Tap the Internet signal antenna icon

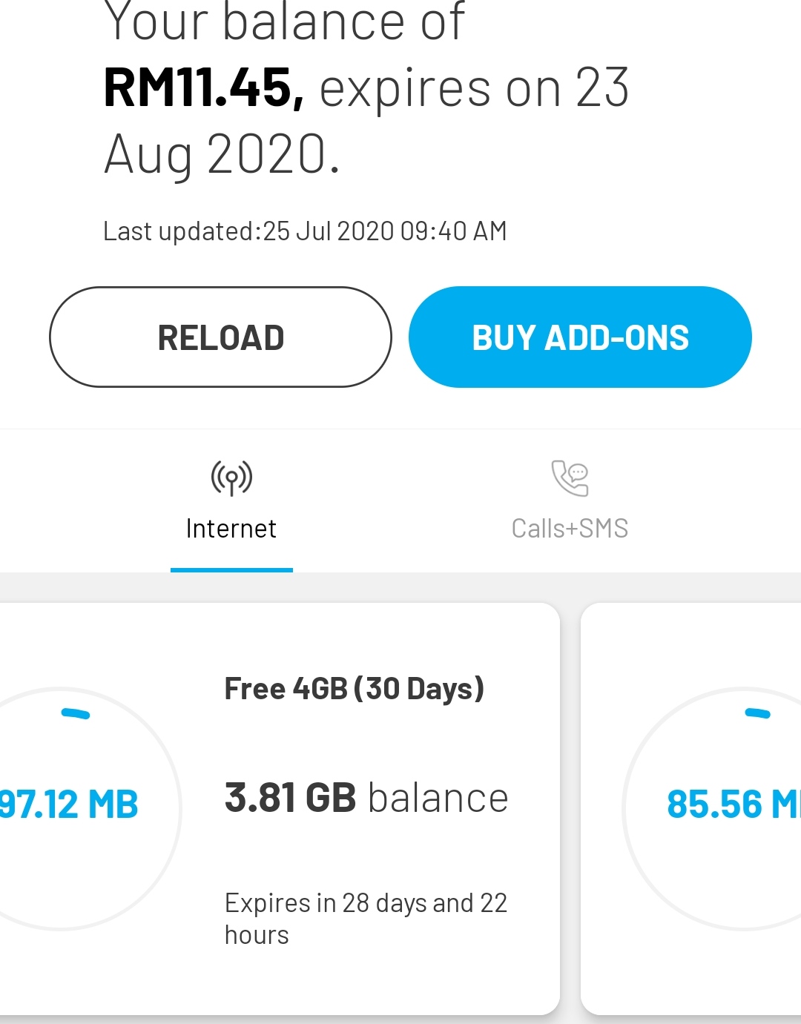pos(231,478)
